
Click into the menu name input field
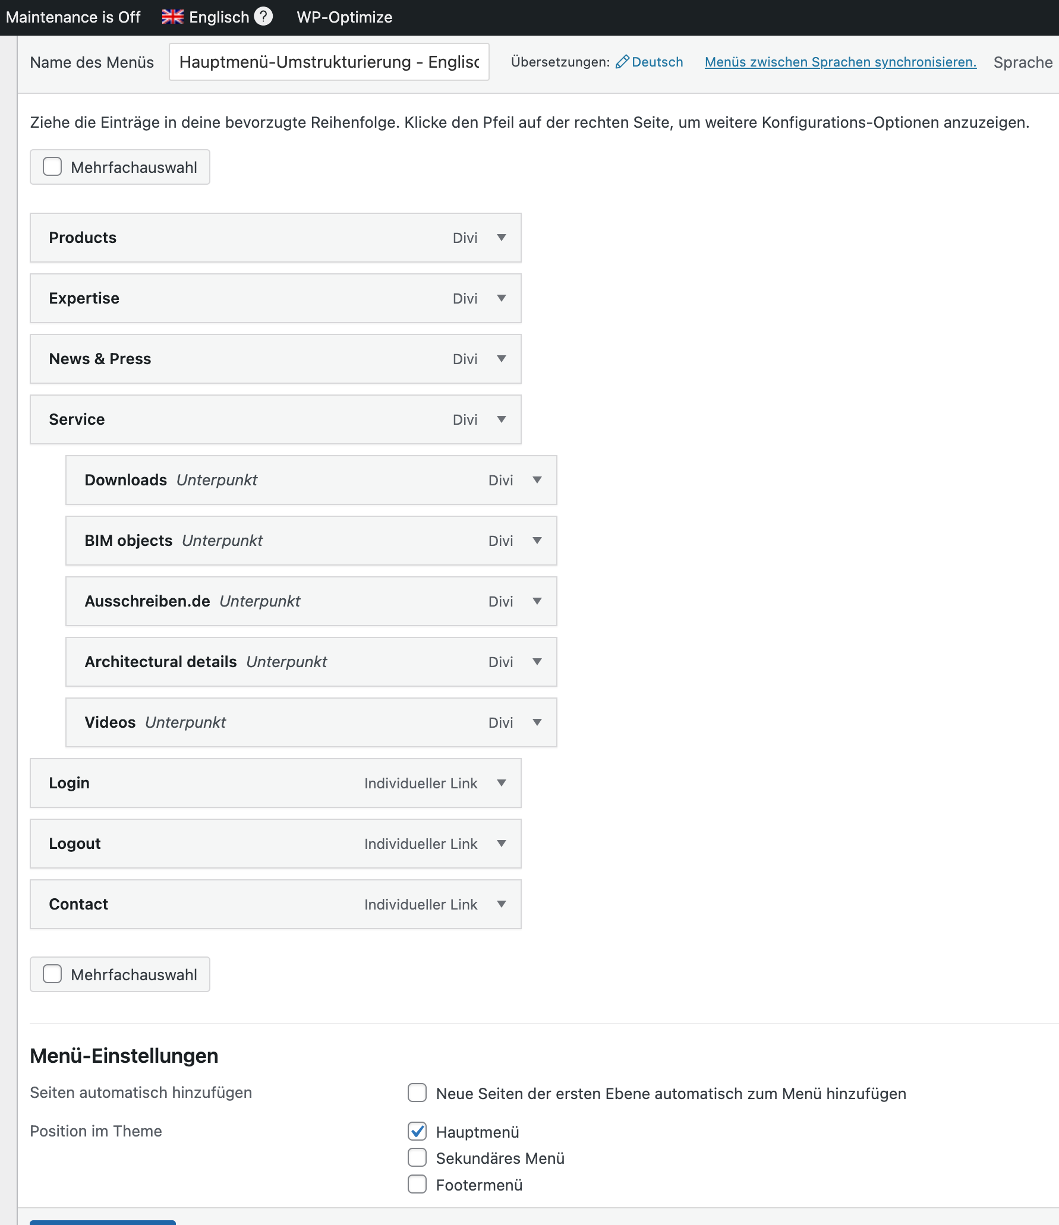tap(329, 62)
